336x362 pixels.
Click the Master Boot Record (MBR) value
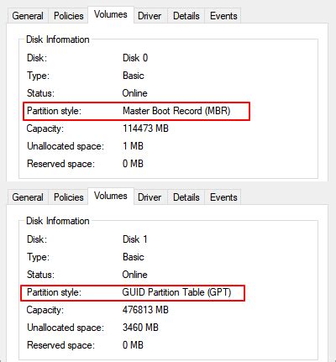[176, 111]
